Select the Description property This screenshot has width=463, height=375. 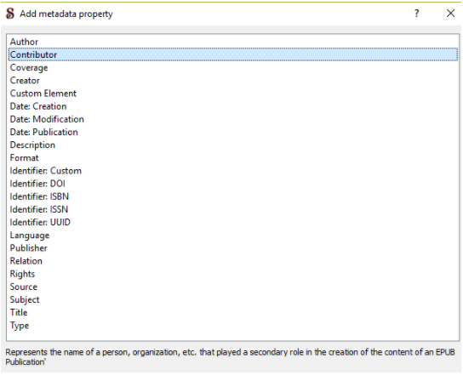pyautogui.click(x=233, y=145)
